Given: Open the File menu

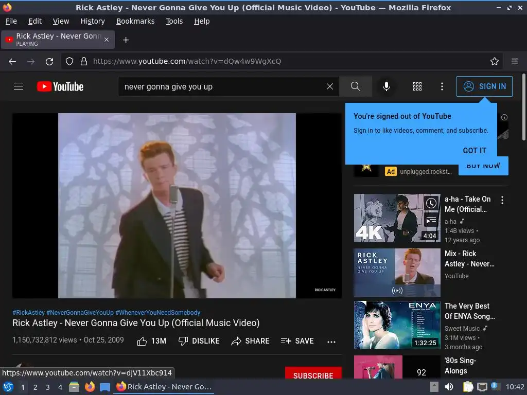Looking at the screenshot, I should tap(11, 21).
